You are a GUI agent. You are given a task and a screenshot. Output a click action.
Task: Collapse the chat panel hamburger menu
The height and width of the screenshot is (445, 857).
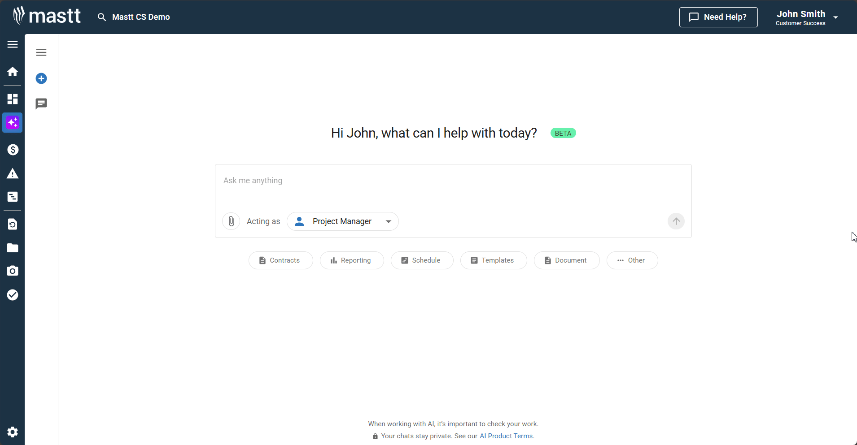(x=41, y=52)
